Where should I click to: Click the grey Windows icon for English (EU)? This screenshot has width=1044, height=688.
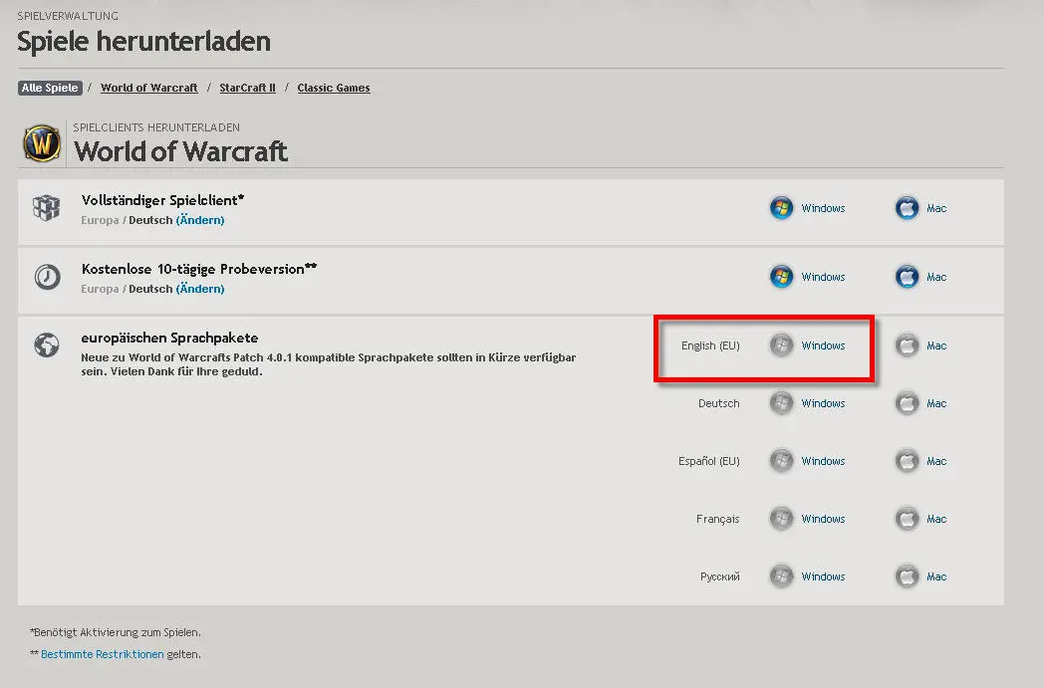pos(781,345)
